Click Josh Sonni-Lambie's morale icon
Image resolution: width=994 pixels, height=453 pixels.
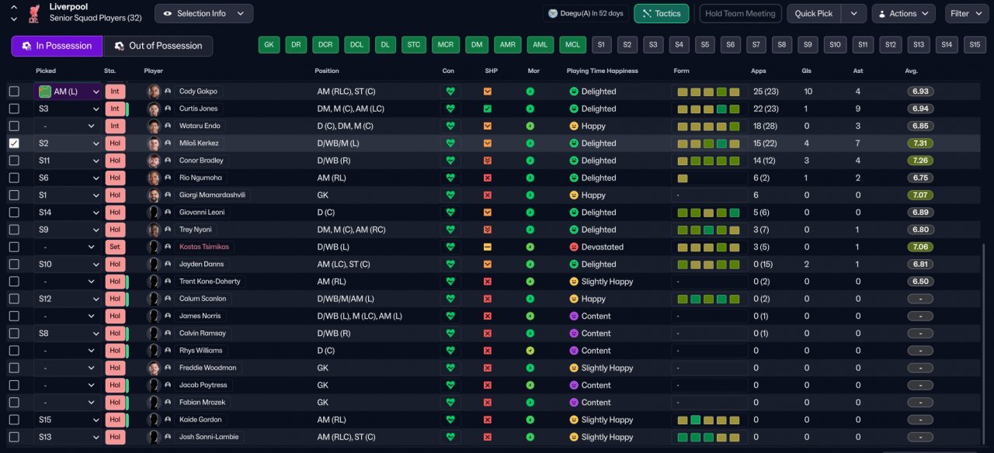click(530, 437)
